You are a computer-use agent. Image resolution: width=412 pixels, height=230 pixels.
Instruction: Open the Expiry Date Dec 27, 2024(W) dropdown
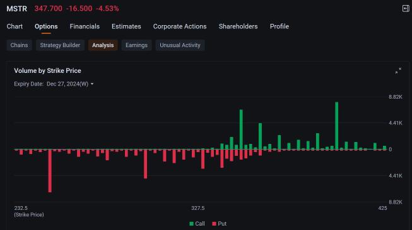(x=70, y=84)
